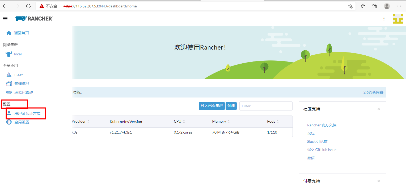
Task: Open 虚拟化管理
Action: click(24, 92)
